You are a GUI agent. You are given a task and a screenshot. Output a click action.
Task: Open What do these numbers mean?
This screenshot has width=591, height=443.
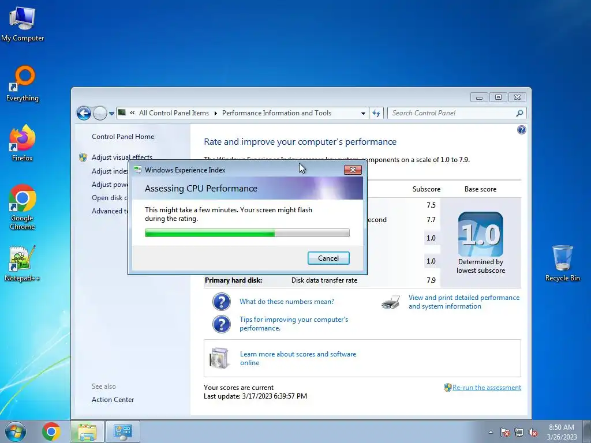(x=287, y=302)
